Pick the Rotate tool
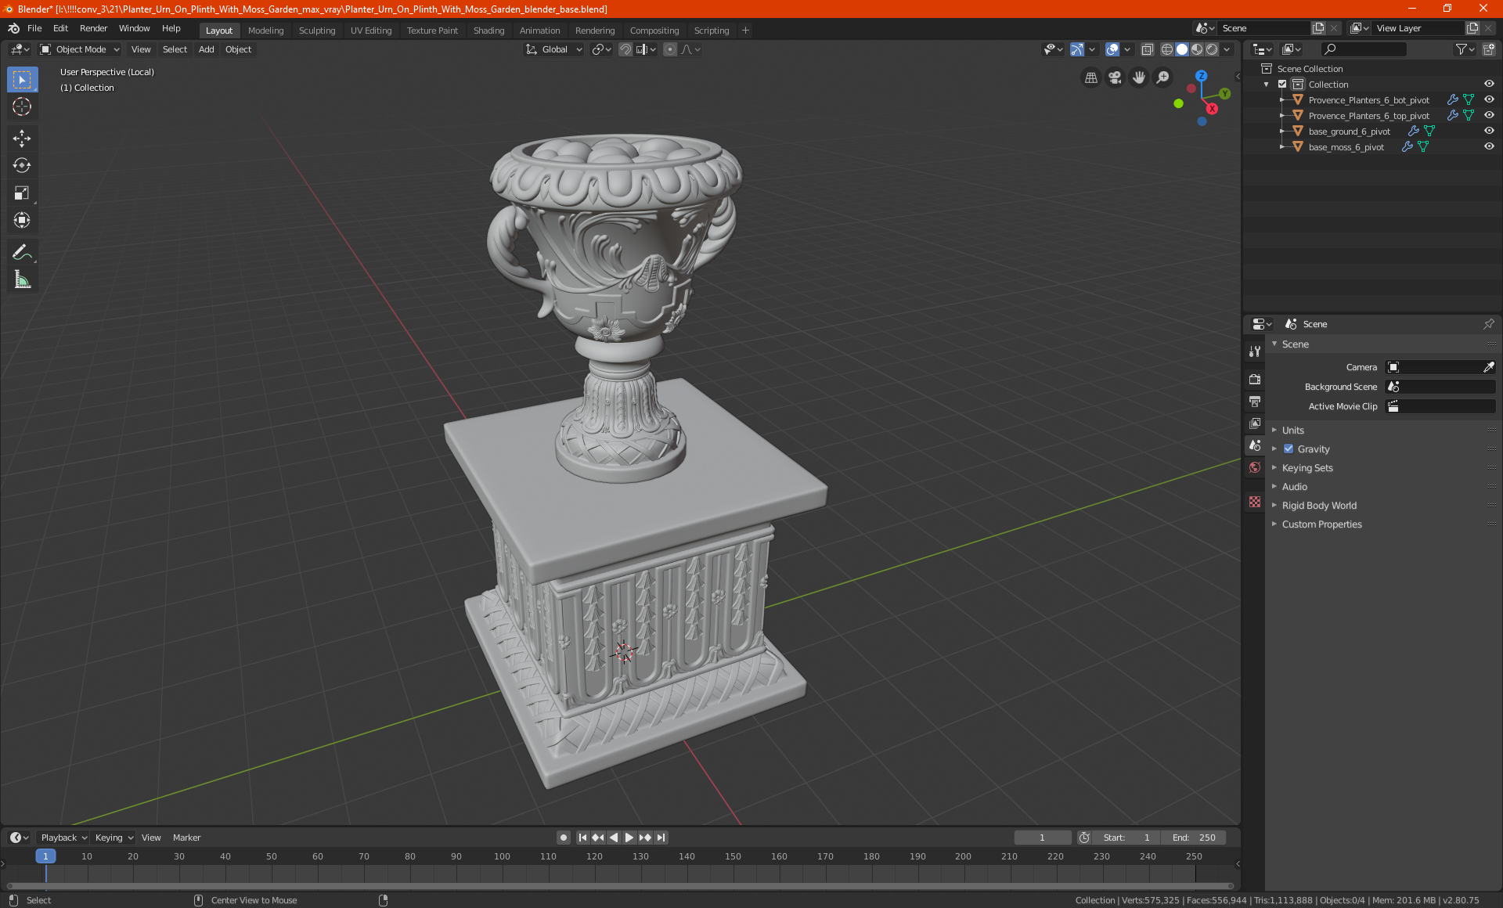1503x908 pixels. click(x=22, y=165)
